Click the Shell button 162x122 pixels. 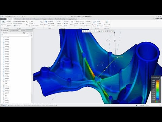[66, 24]
